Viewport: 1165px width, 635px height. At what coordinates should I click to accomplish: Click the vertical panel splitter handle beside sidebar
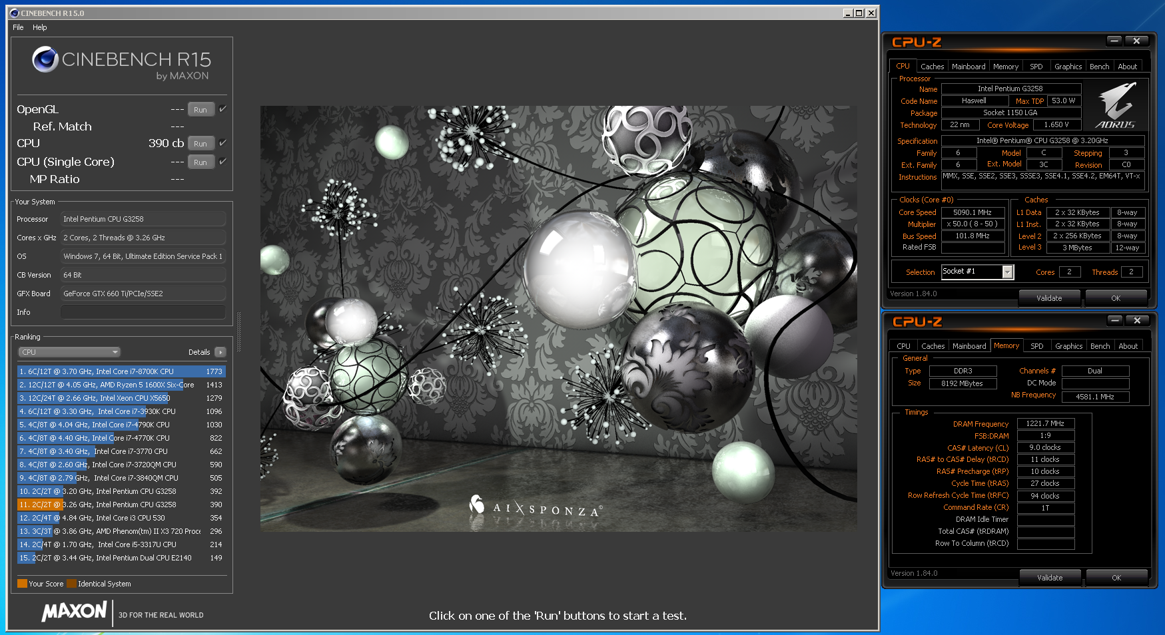[238, 331]
